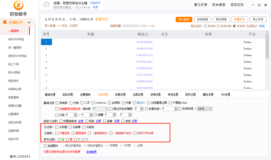The image size is (271, 160).
Task: Click the 清空链接 button
Action: (x=221, y=20)
